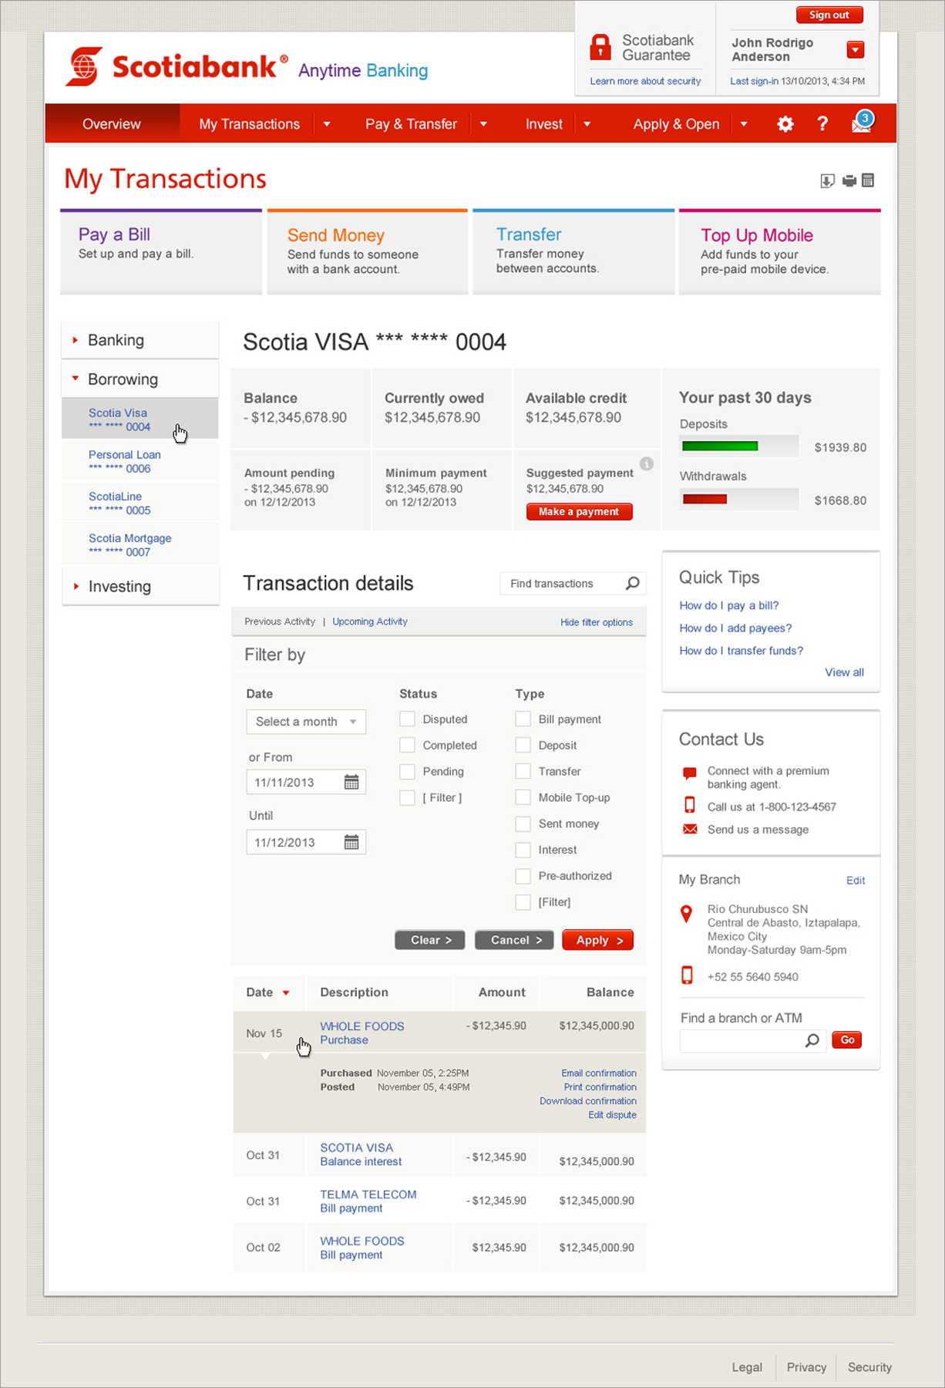Screen dimensions: 945x1388
Task: Click the Apply filter button
Action: pos(597,940)
